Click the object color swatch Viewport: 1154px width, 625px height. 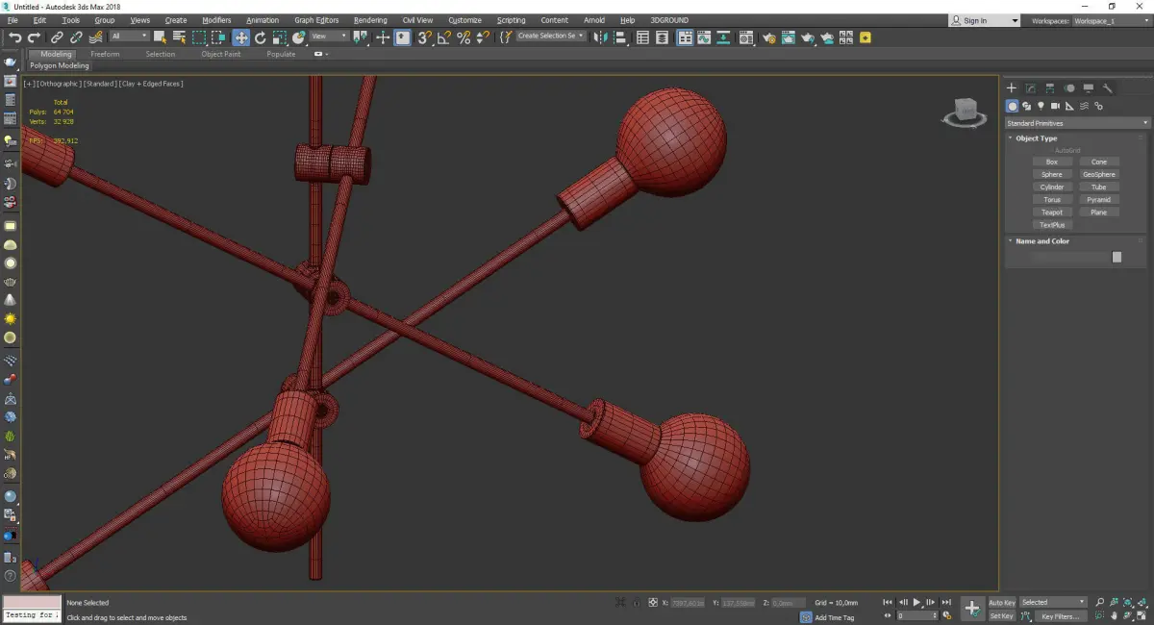point(1116,257)
